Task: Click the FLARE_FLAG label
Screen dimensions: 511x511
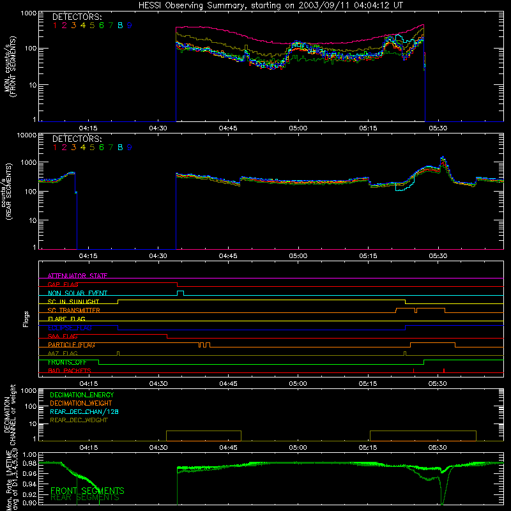Action: point(66,319)
